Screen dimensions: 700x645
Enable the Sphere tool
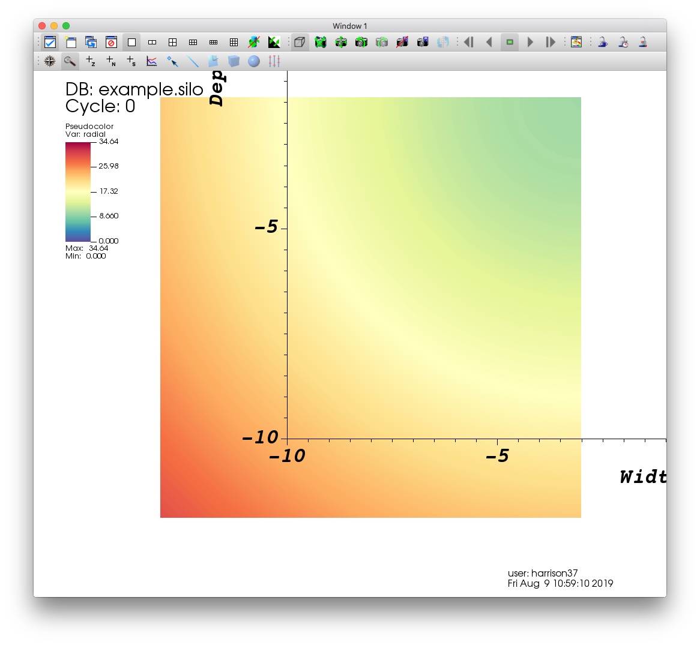[x=254, y=61]
